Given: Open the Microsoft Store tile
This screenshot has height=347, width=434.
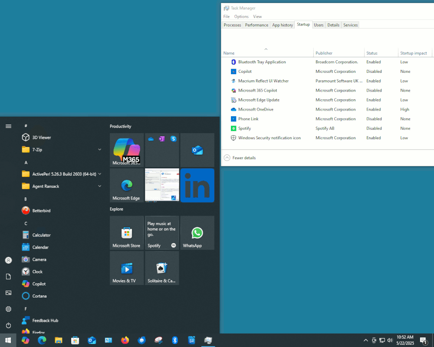Looking at the screenshot, I should coord(127,233).
